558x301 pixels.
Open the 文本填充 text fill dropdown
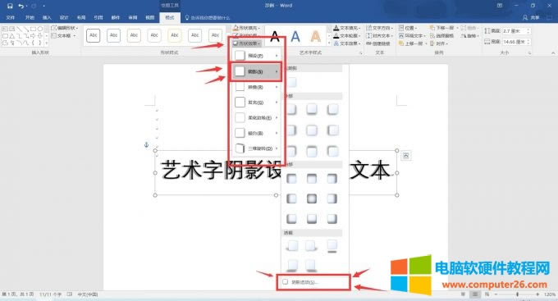(347, 28)
